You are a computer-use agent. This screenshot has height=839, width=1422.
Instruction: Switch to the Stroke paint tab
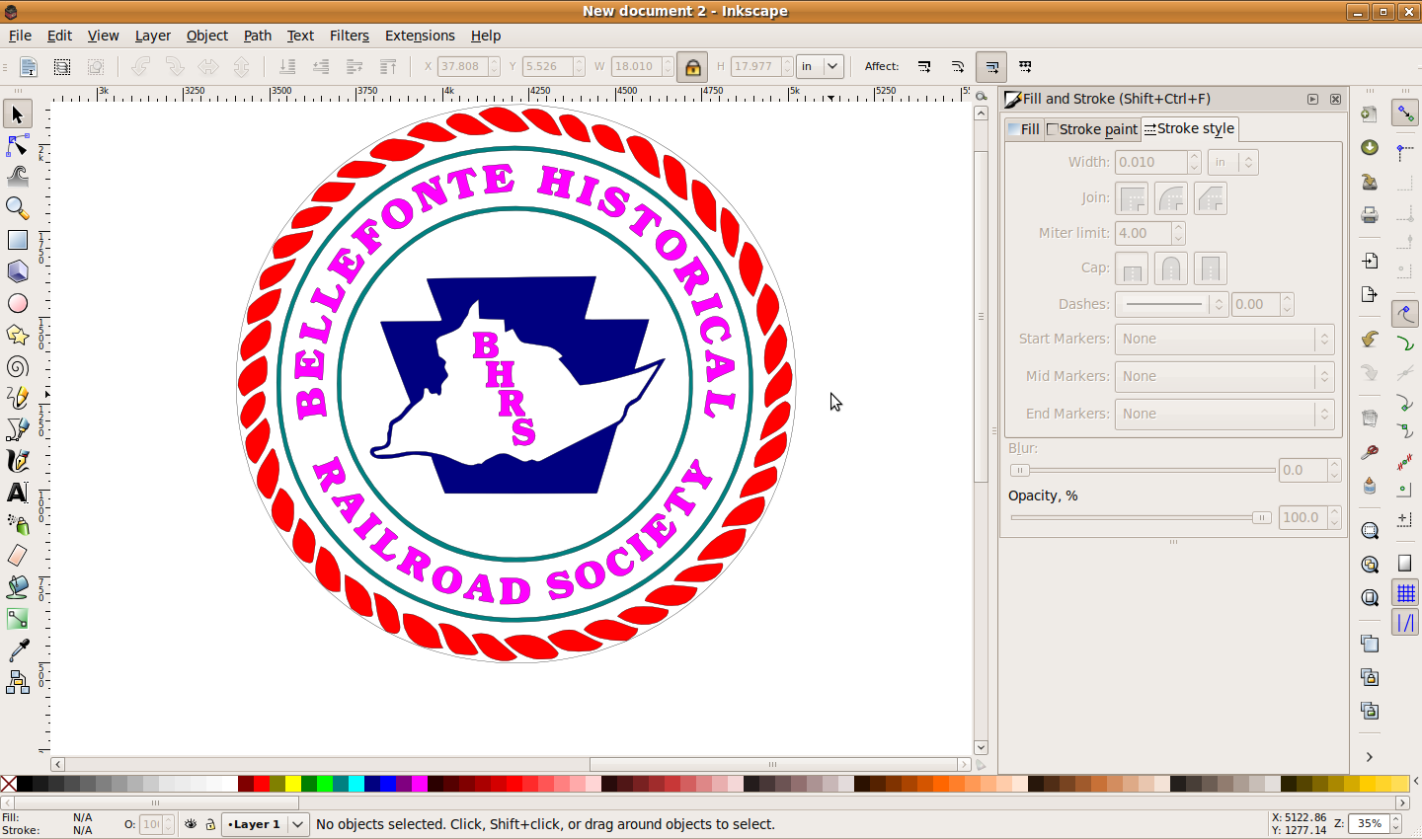(x=1092, y=129)
